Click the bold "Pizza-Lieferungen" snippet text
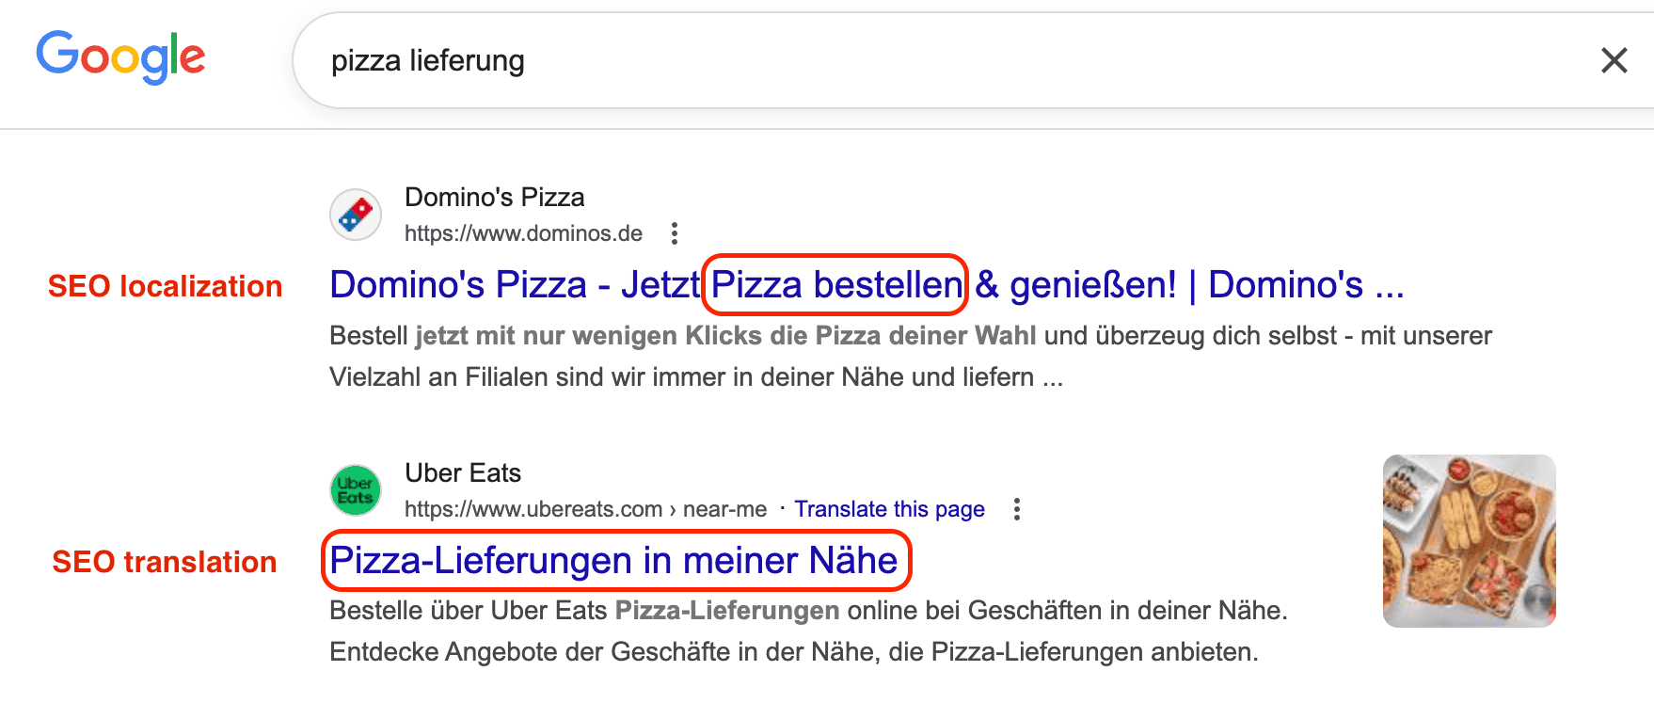 click(724, 610)
